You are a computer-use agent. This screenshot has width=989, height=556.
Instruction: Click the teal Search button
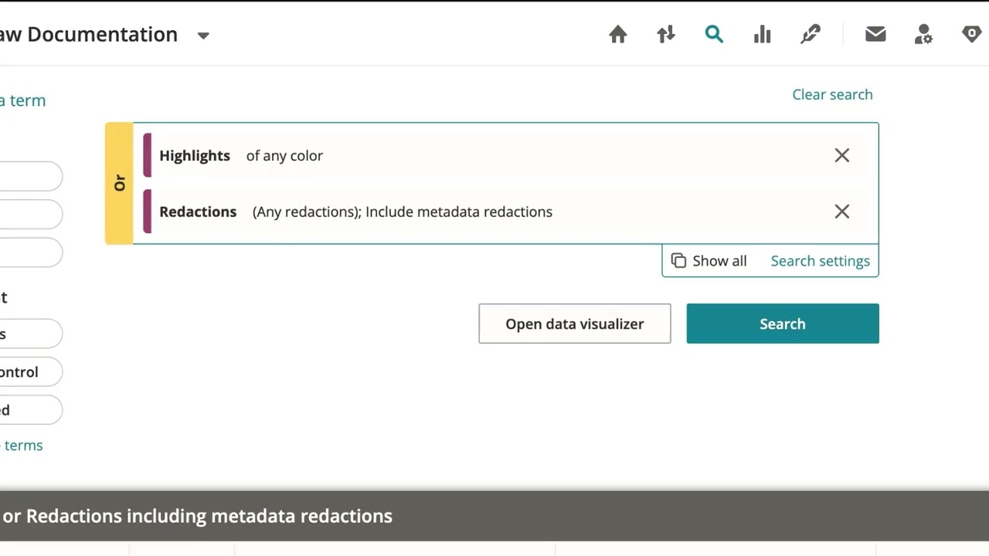(x=783, y=324)
